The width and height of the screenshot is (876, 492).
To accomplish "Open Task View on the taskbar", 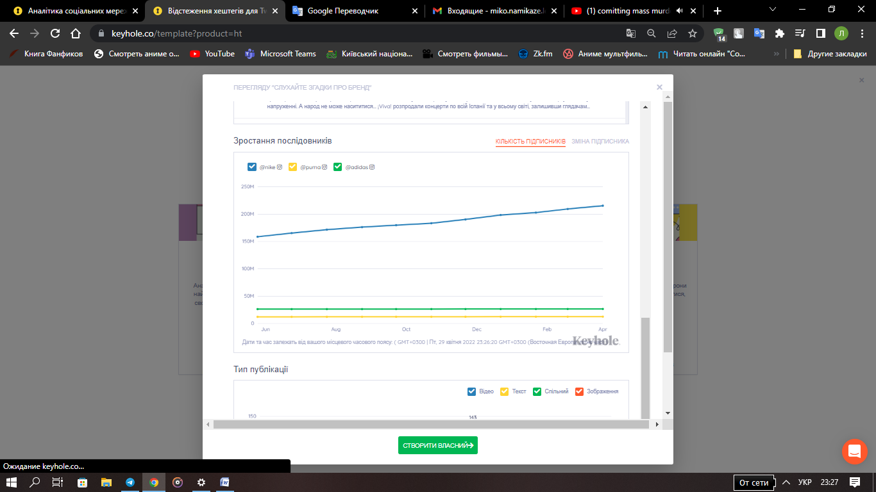I will click(x=58, y=482).
